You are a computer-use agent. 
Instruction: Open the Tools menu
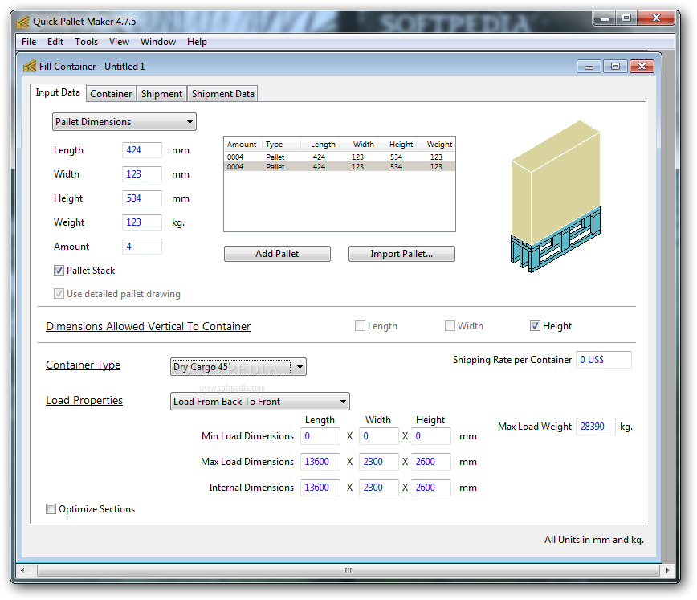tap(86, 42)
